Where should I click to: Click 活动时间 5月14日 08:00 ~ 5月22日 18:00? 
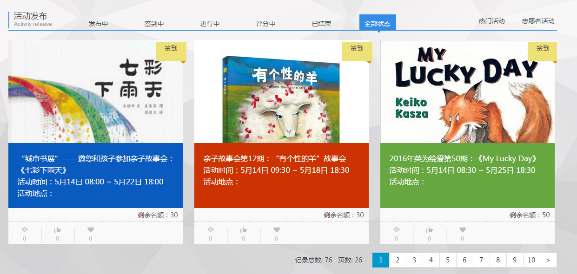91,182
